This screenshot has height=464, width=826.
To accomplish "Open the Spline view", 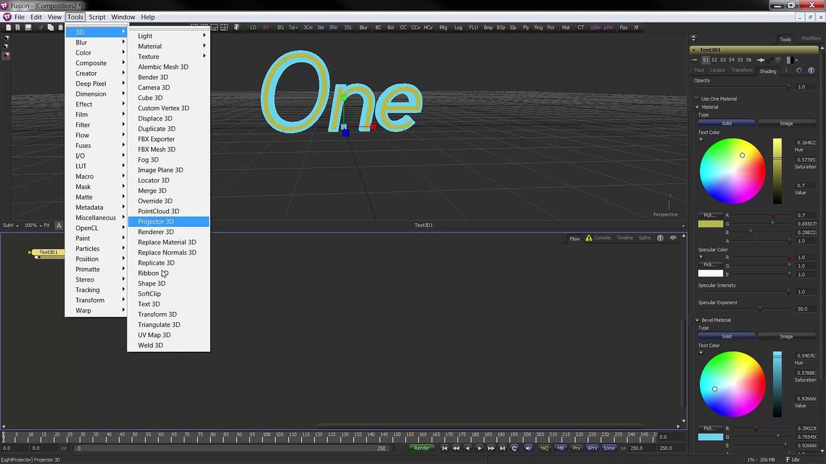I will click(x=645, y=238).
